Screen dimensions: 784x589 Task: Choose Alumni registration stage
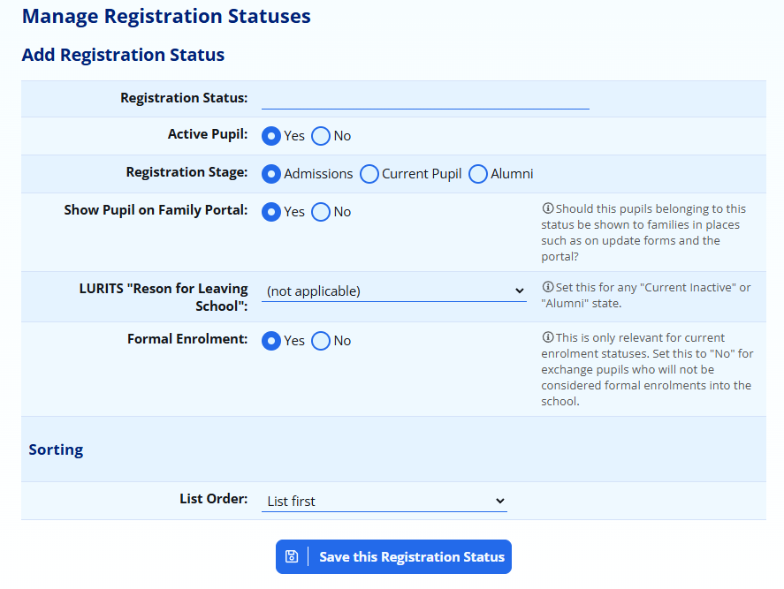pyautogui.click(x=477, y=174)
